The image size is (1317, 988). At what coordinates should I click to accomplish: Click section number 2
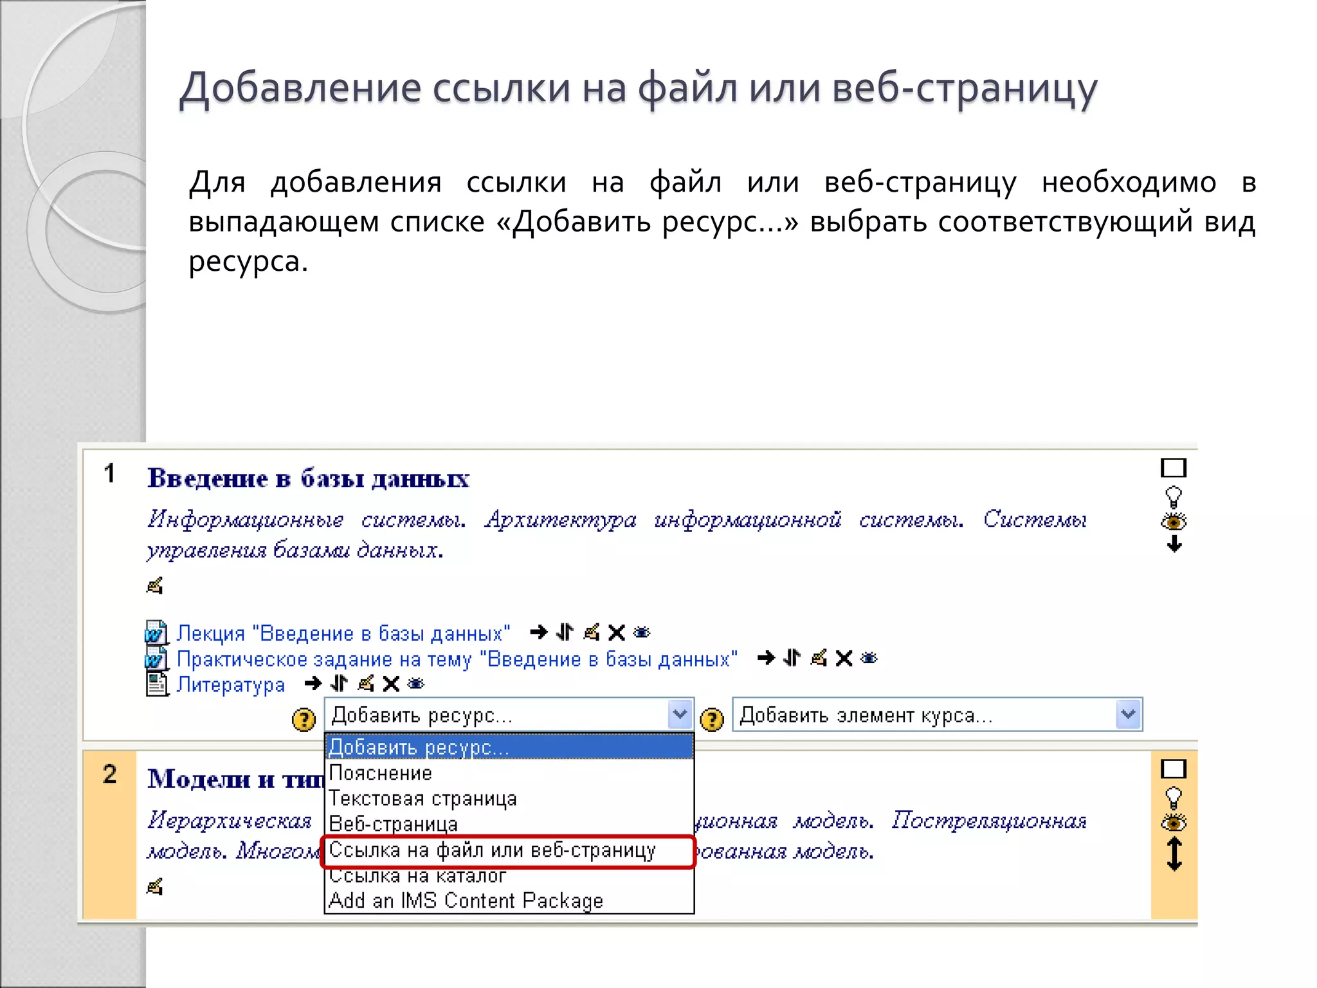110,774
